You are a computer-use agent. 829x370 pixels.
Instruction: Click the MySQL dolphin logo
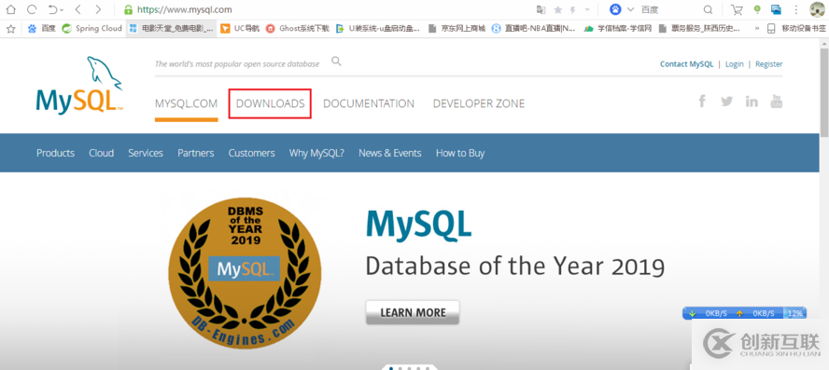pos(79,85)
